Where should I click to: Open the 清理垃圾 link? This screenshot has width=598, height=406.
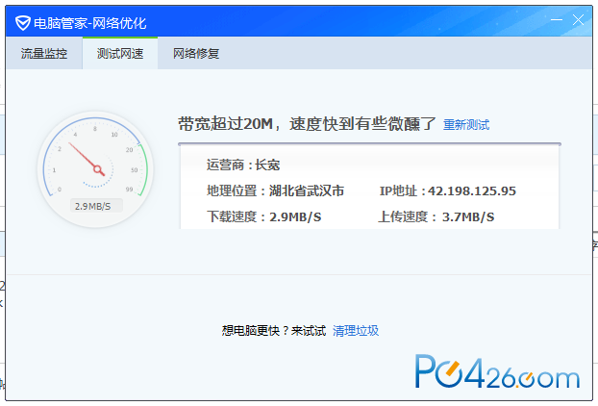[x=356, y=330]
